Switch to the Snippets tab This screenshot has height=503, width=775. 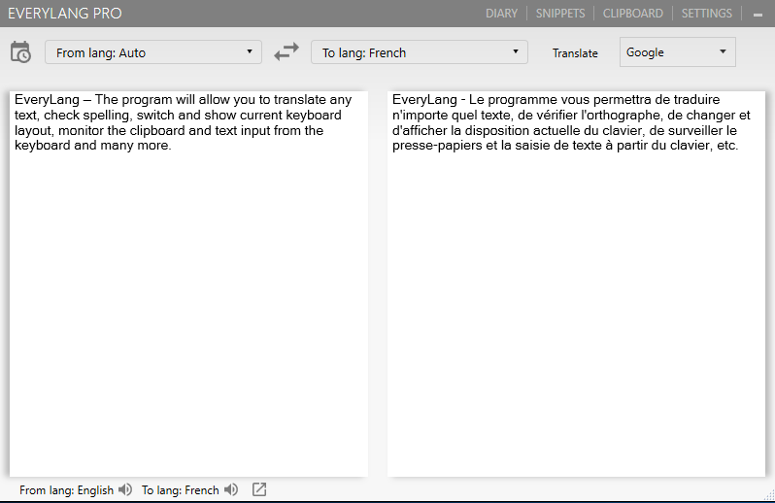click(x=560, y=14)
